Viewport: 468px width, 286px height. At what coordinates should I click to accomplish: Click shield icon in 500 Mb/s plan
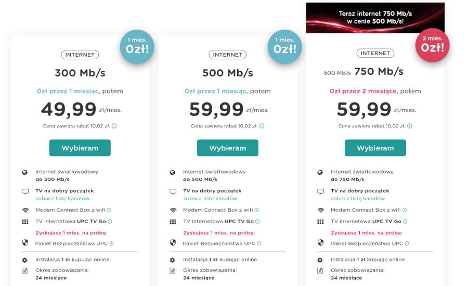[173, 243]
